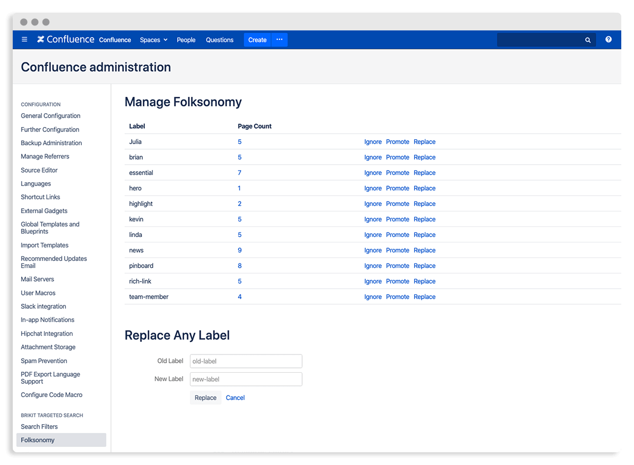Screen dimensions: 634x465
Task: Select the Folksonomy sidebar item
Action: 61,440
